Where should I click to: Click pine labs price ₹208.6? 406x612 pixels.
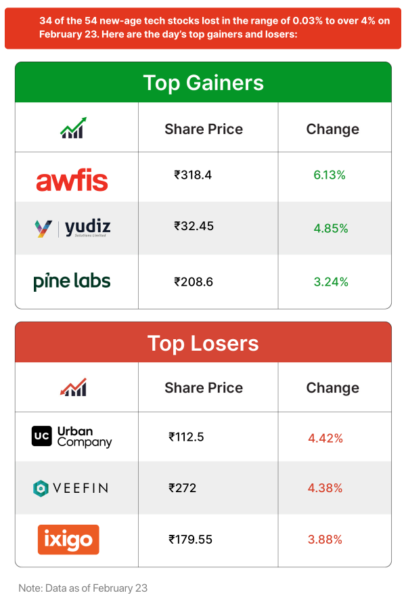pos(194,282)
